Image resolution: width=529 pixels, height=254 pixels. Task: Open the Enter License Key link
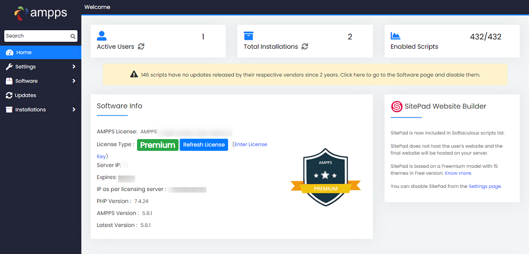(251, 144)
